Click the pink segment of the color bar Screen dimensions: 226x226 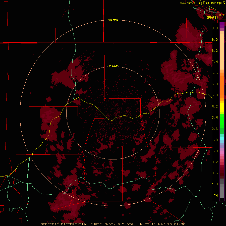[x=222, y=152]
